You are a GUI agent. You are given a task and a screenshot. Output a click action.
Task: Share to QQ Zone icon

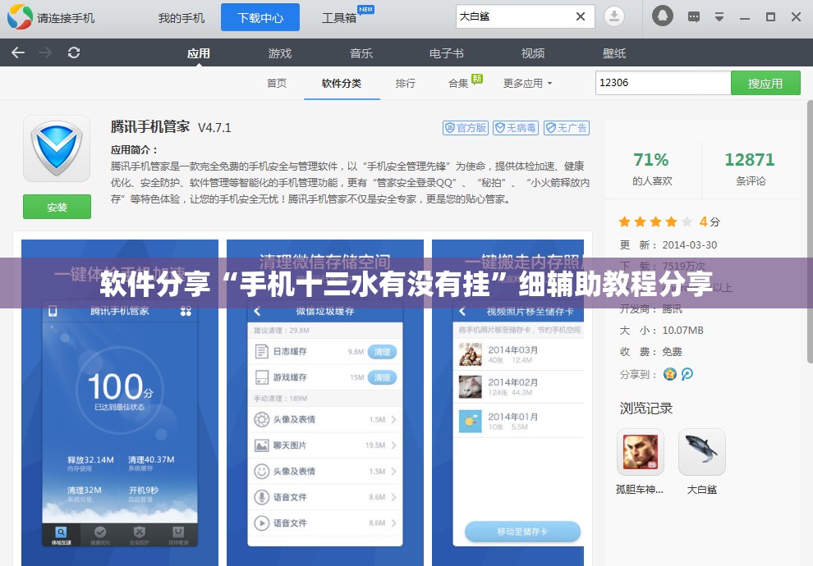coord(670,374)
